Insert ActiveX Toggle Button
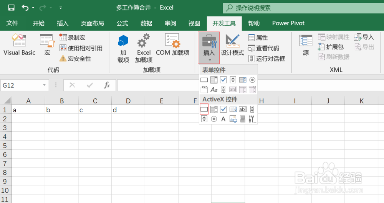This screenshot has width=384, height=203. tap(243, 119)
